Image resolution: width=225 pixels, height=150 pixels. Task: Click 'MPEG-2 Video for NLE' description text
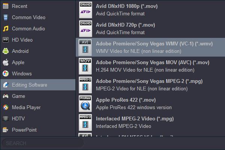click(x=142, y=89)
